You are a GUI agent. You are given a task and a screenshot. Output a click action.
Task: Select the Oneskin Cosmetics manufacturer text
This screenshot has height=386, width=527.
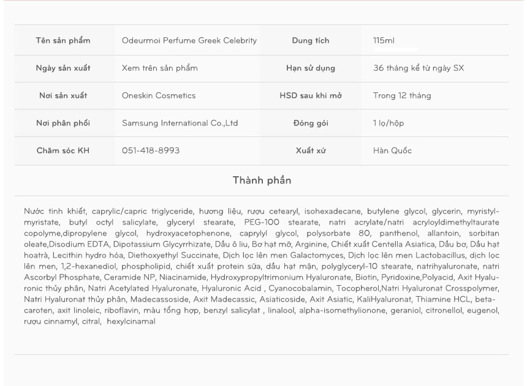coord(159,96)
